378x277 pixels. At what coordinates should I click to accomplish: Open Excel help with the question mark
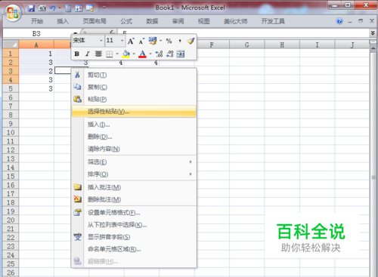[339, 21]
